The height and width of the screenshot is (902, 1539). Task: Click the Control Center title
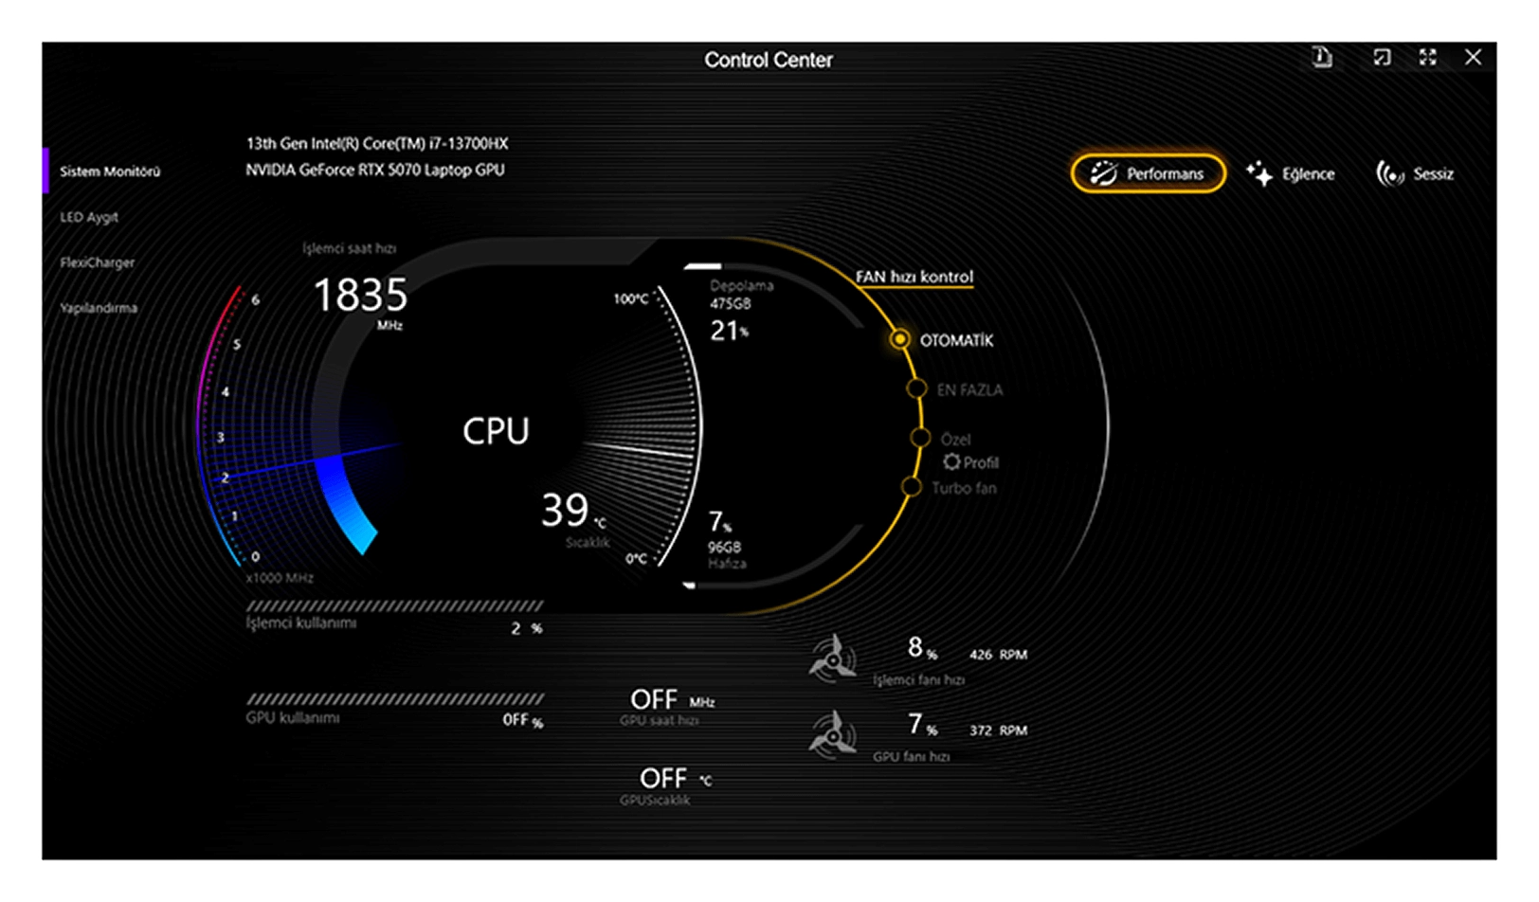(769, 60)
